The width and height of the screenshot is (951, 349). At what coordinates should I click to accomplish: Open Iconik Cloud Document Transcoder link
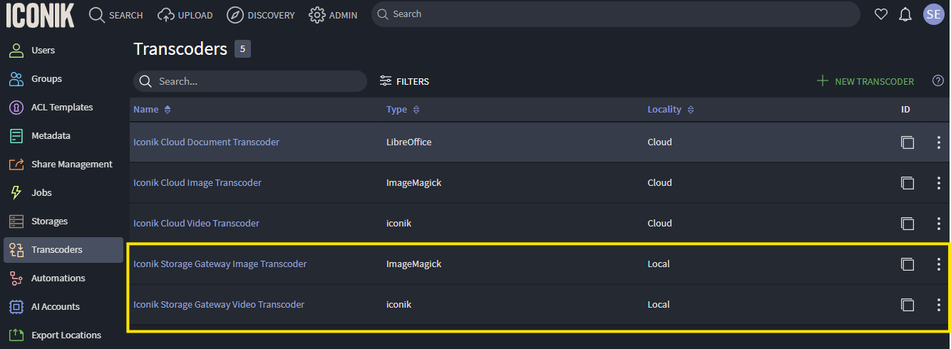click(x=206, y=142)
